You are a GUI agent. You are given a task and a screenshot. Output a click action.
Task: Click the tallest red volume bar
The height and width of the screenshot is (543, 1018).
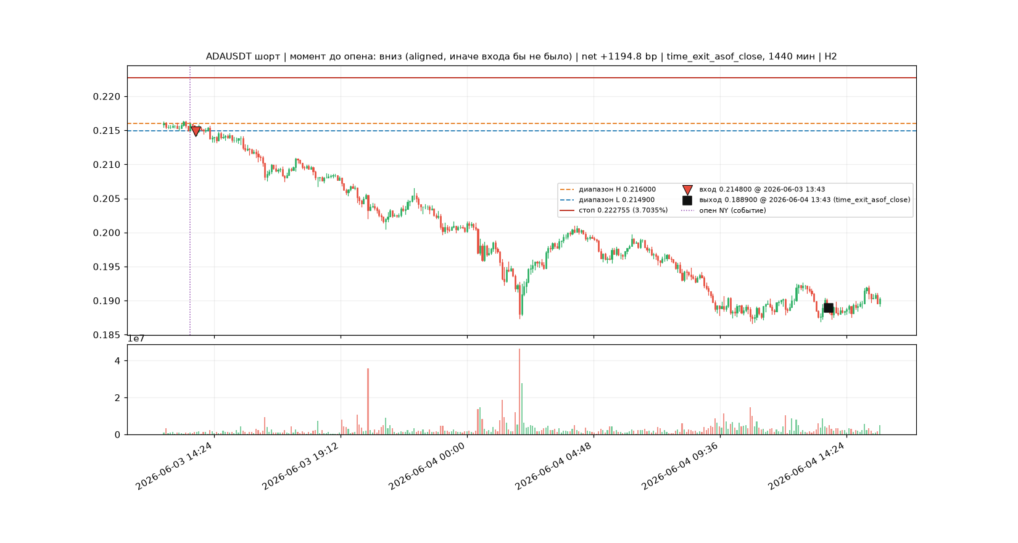pos(519,392)
